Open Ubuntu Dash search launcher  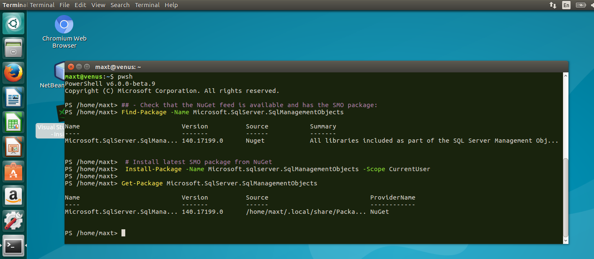pyautogui.click(x=13, y=23)
